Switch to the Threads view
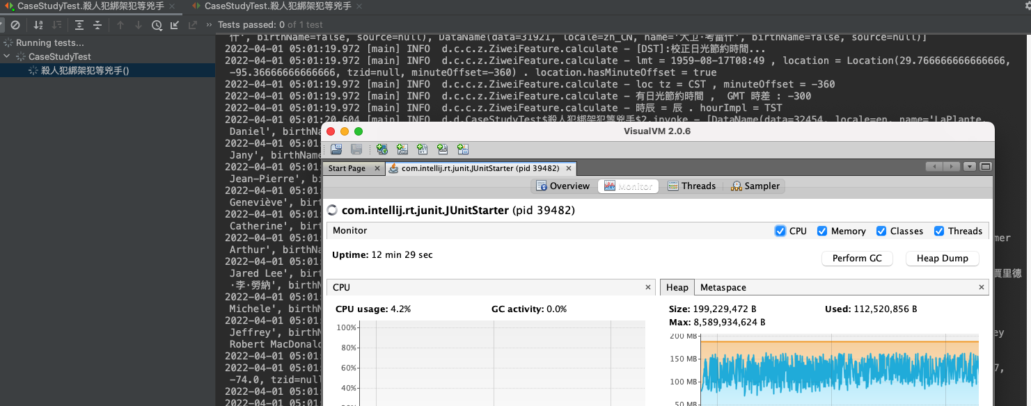The image size is (1031, 406). 691,186
